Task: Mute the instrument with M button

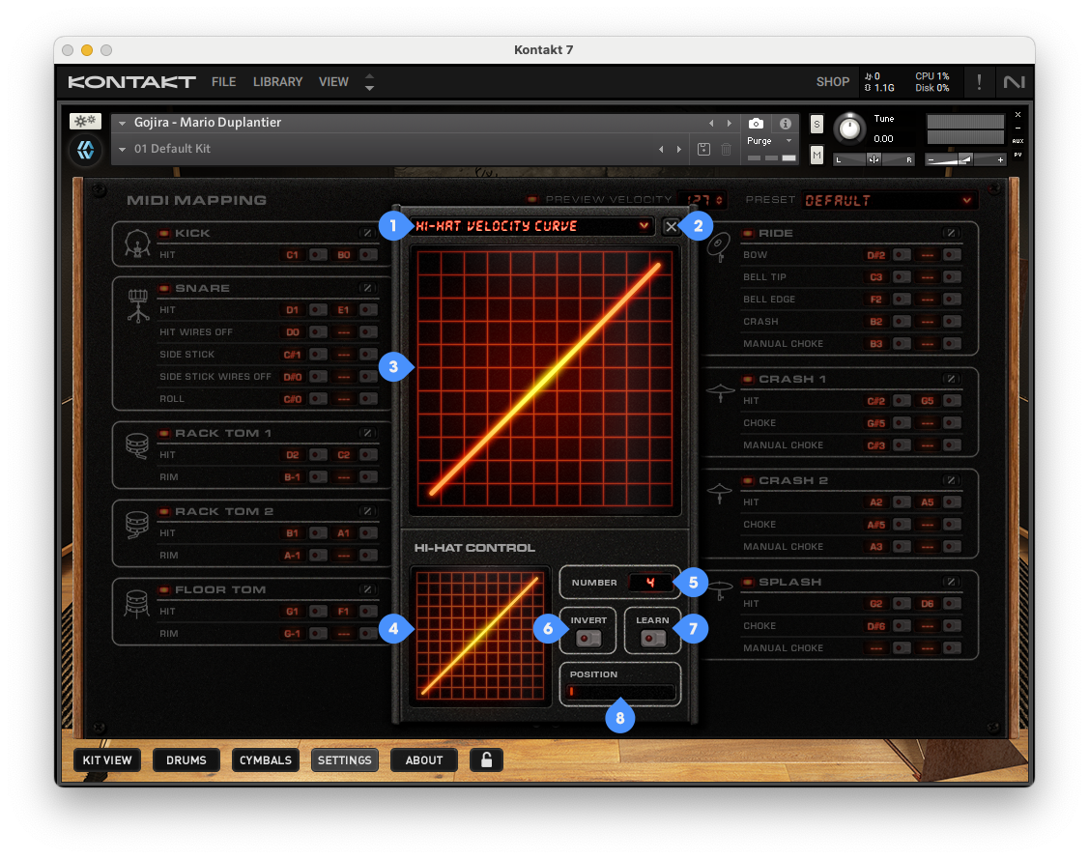Action: (x=817, y=155)
